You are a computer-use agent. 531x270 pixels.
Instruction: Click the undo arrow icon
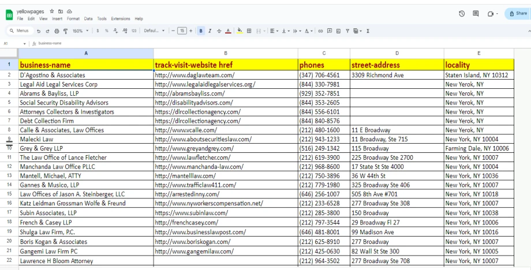tap(39, 30)
